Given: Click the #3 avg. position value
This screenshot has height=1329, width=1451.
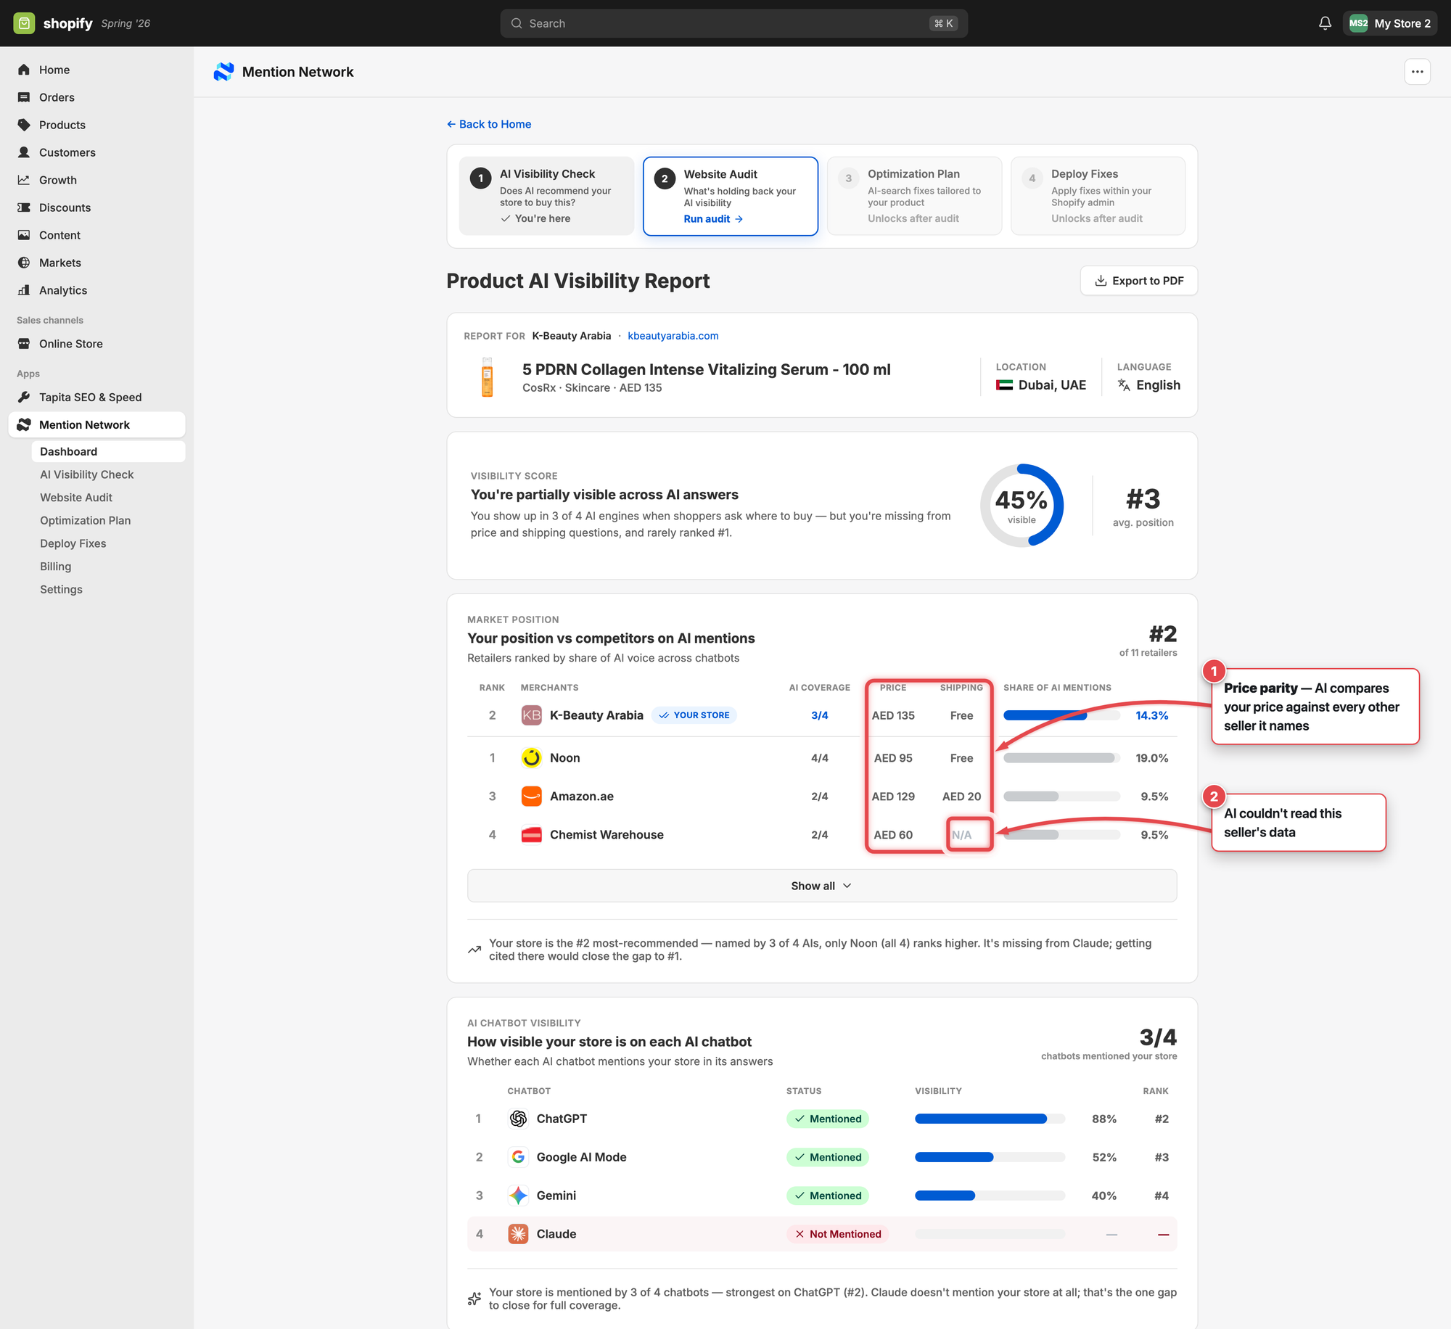Looking at the screenshot, I should click(1143, 499).
